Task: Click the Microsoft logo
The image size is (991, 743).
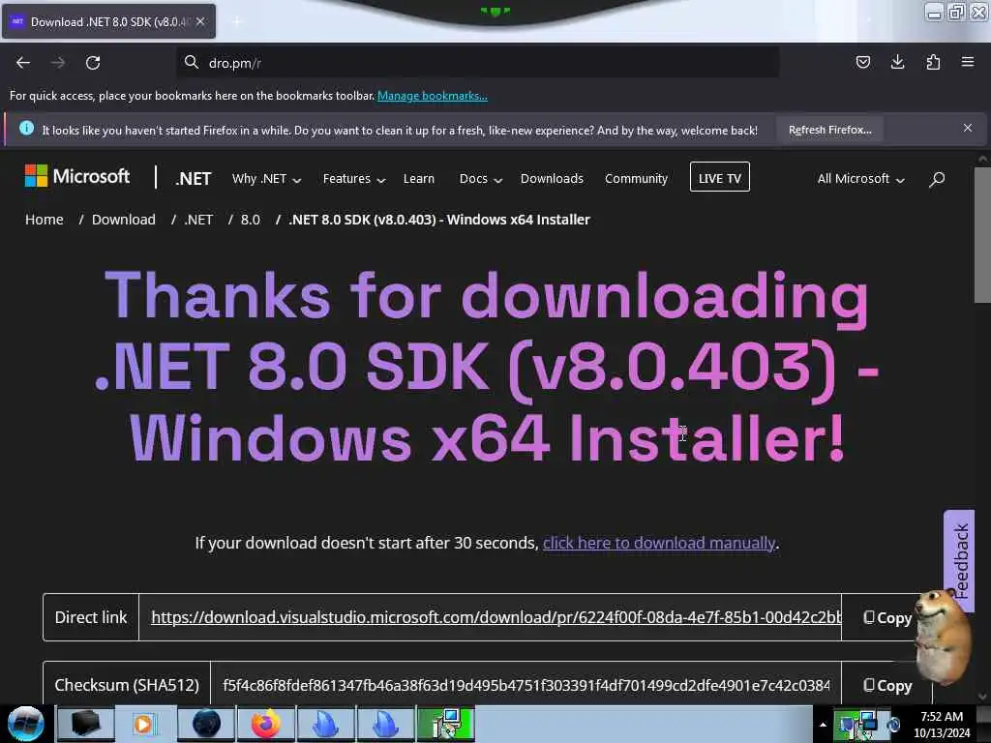Action: coord(77,176)
